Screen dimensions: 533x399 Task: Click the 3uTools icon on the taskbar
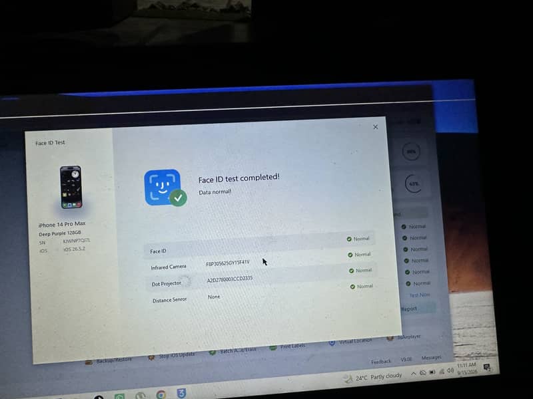[x=181, y=393]
